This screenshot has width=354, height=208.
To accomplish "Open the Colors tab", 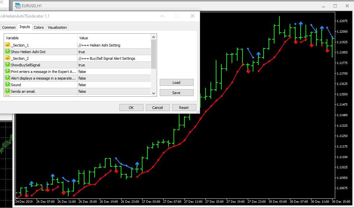I will point(39,27).
